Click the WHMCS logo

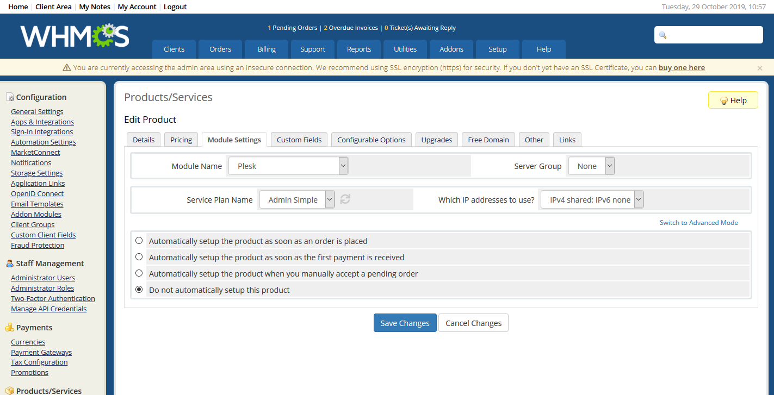(75, 36)
